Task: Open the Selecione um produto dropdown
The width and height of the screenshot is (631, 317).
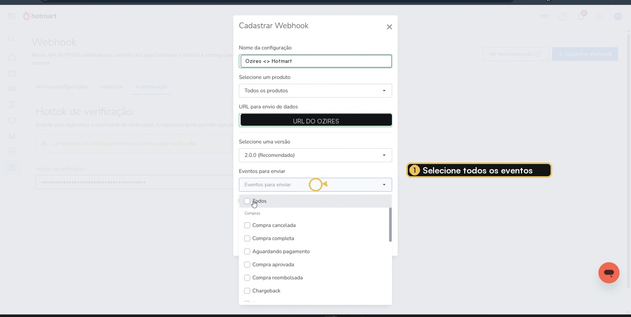Action: pyautogui.click(x=315, y=90)
